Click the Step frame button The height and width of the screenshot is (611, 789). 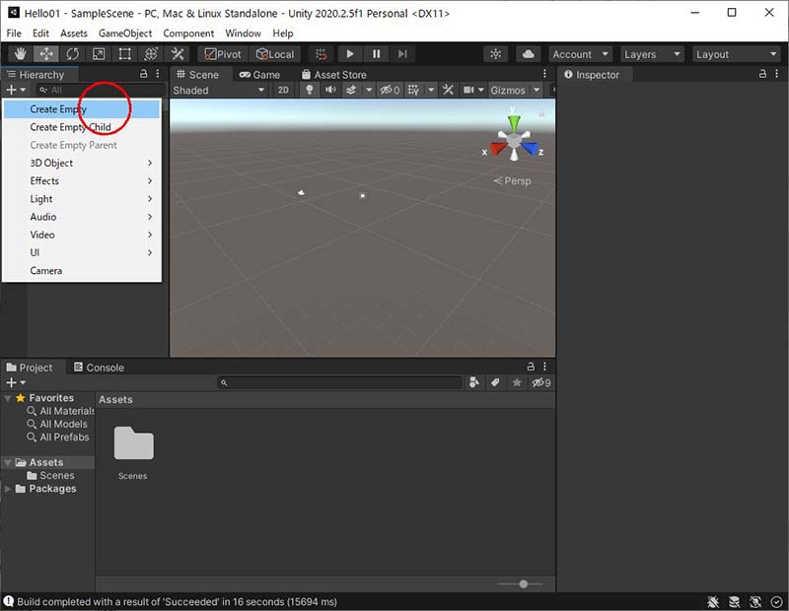point(402,54)
